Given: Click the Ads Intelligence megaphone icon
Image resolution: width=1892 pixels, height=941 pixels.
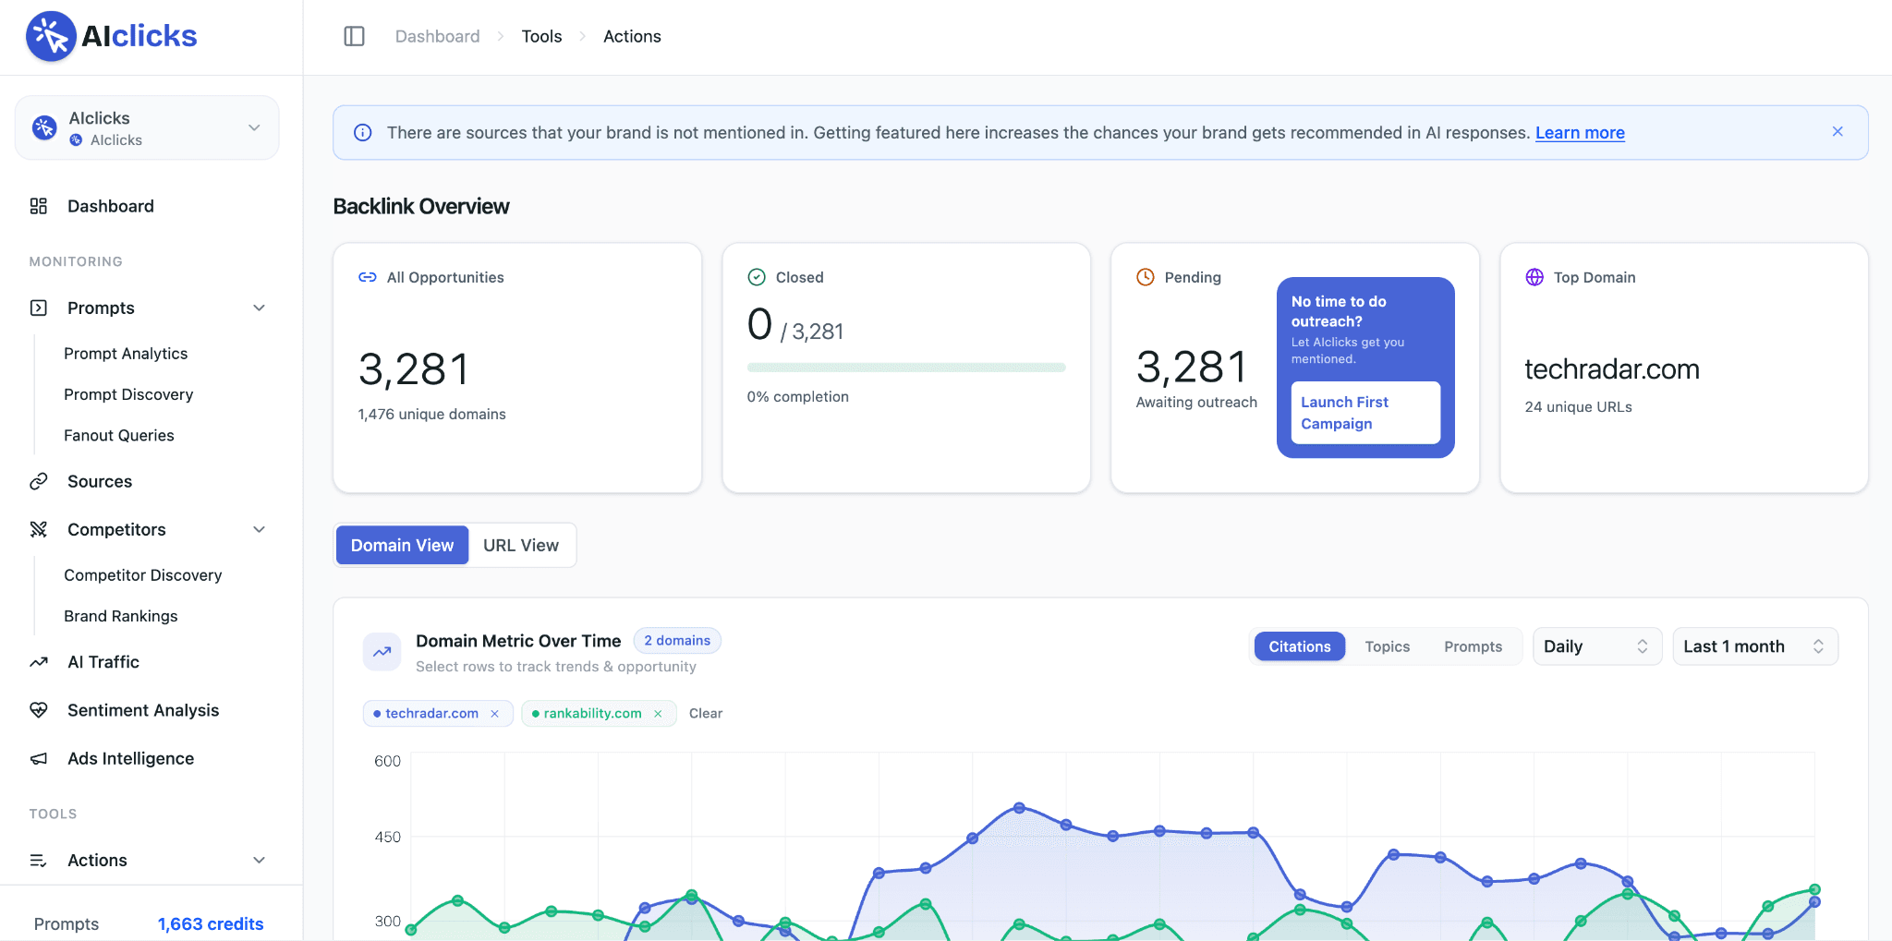Looking at the screenshot, I should pyautogui.click(x=39, y=758).
